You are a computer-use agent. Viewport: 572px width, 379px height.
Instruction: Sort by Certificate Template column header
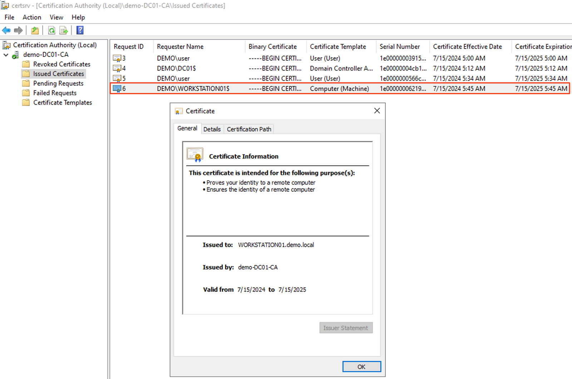tap(338, 46)
